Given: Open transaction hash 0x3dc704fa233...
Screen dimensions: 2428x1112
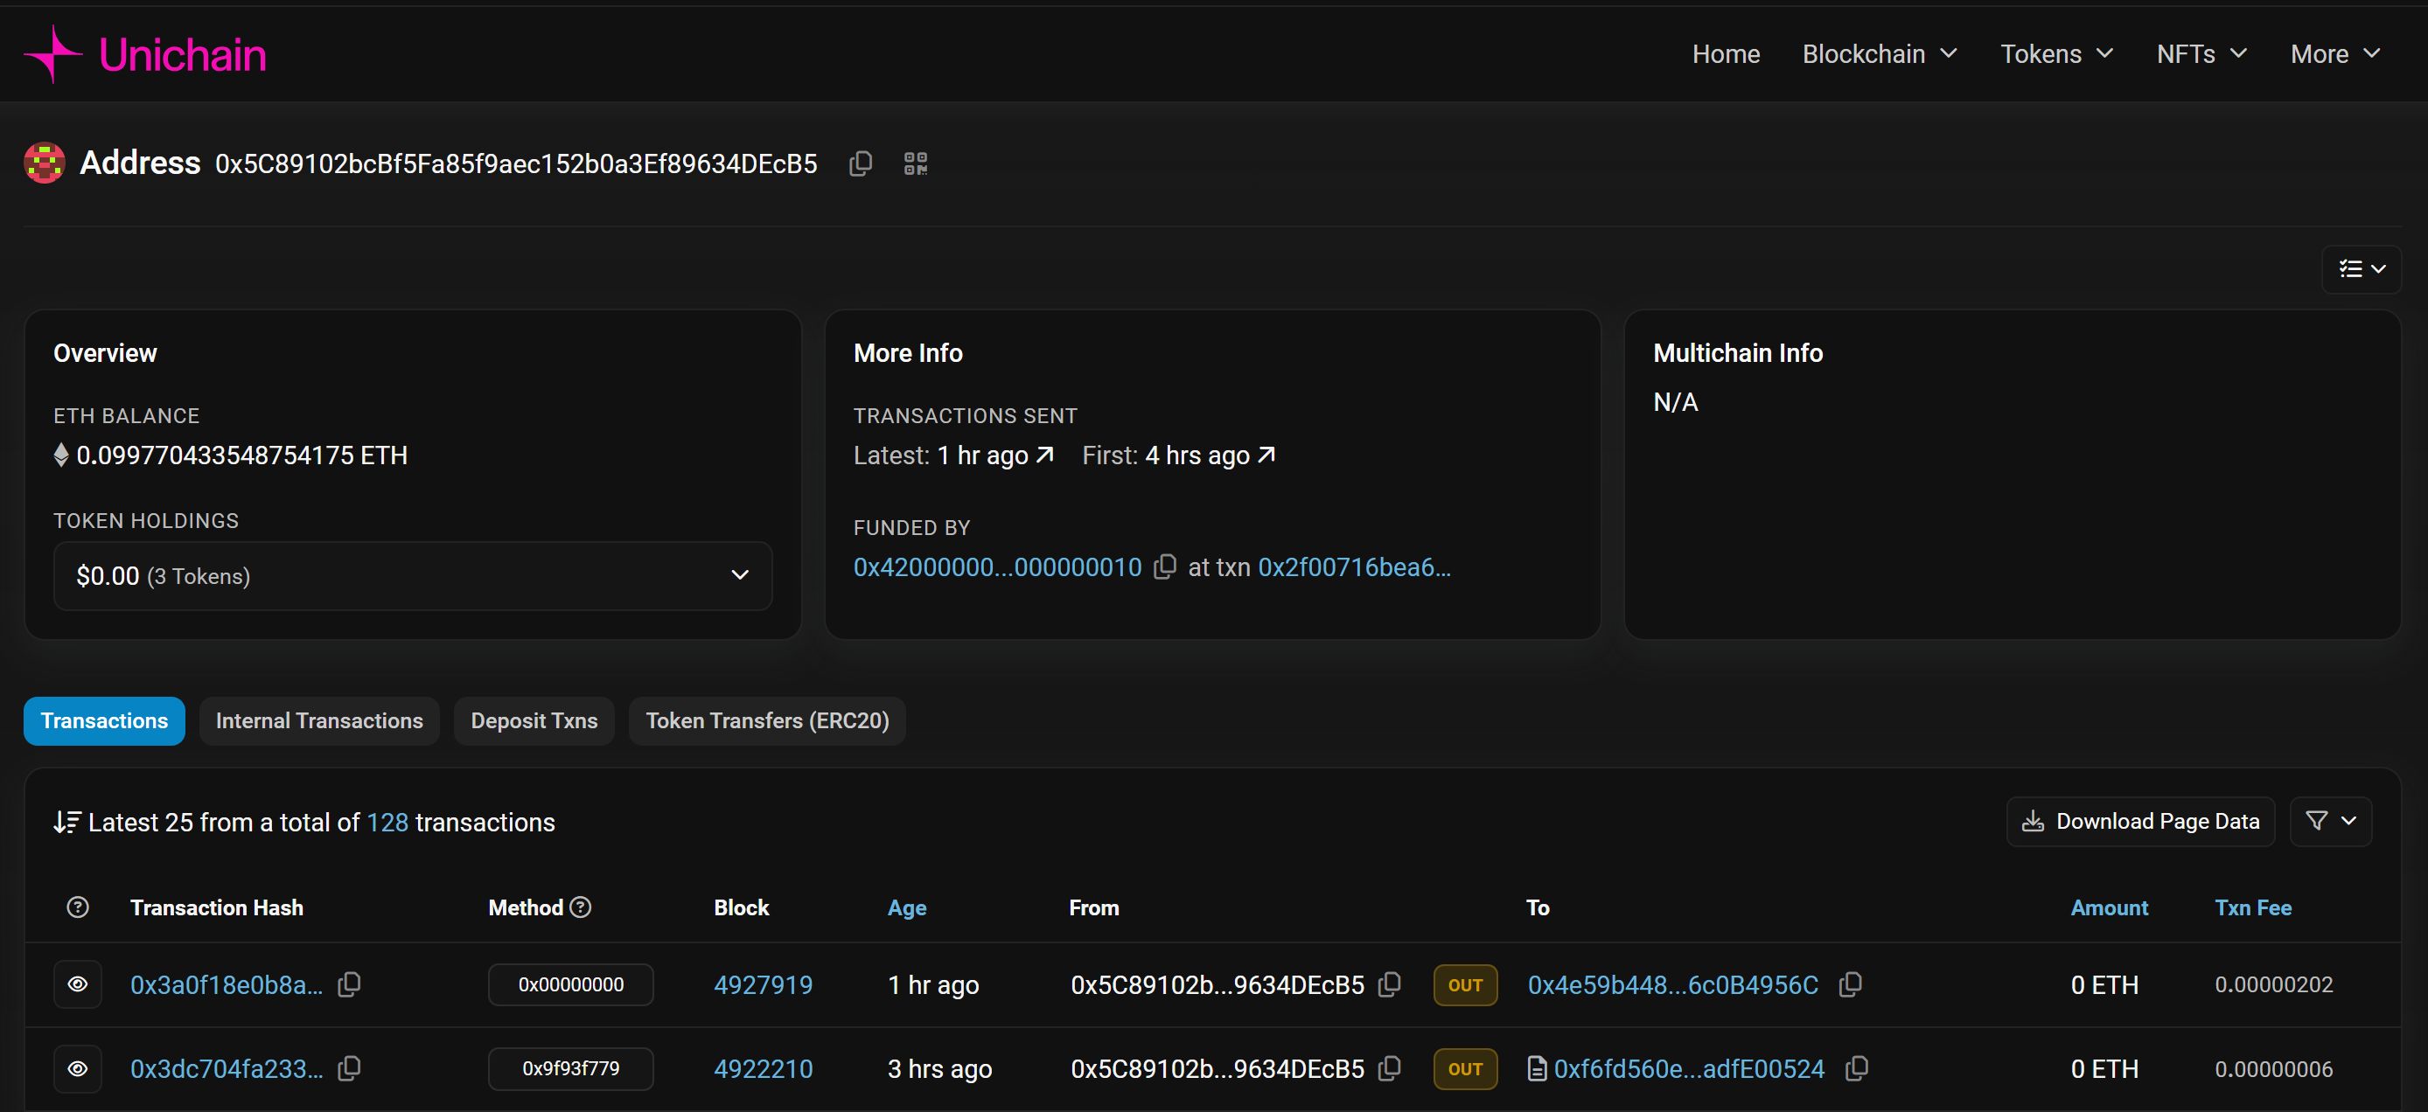Looking at the screenshot, I should pos(227,1068).
